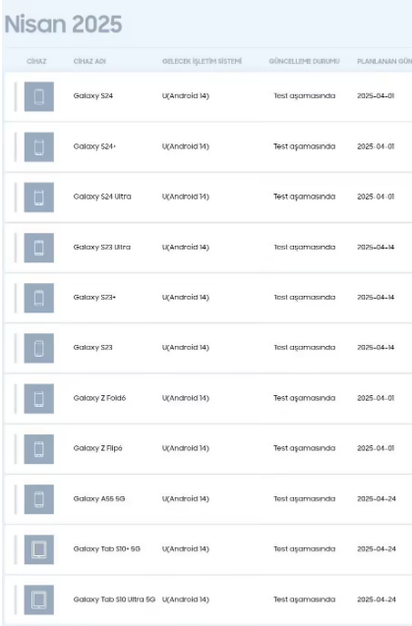This screenshot has height=626, width=412.
Task: Click the Galaxy S23+ phone icon
Action: 38,298
